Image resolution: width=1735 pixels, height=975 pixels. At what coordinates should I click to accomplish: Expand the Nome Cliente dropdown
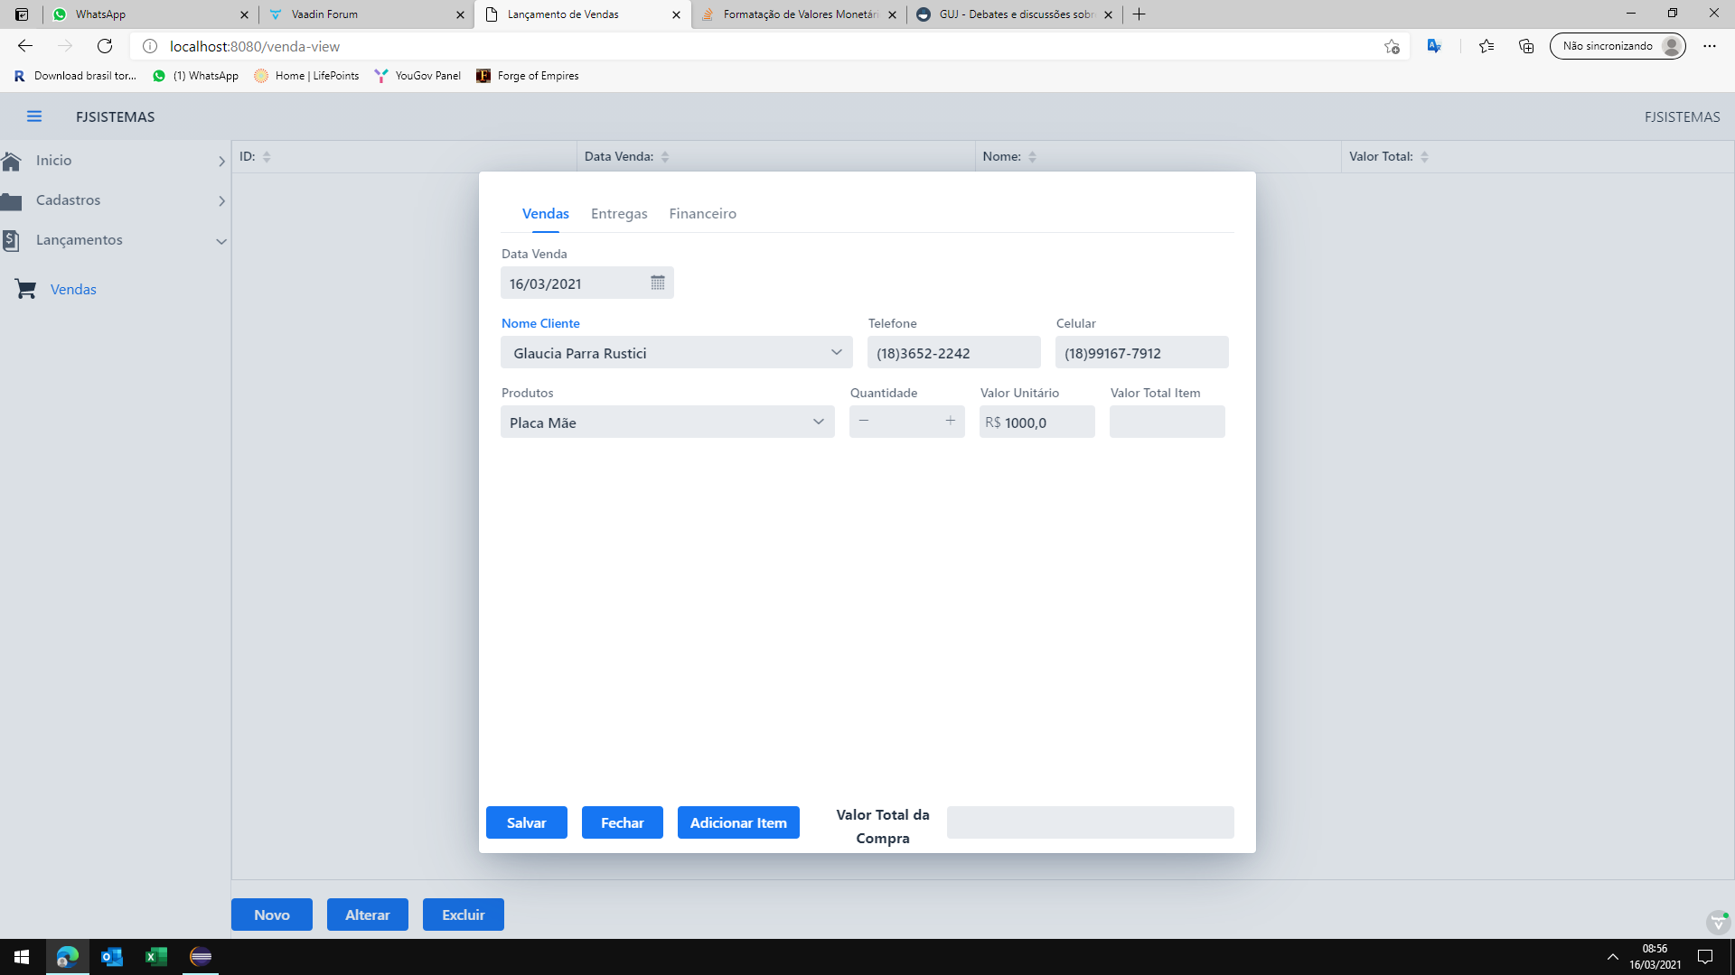pos(836,352)
